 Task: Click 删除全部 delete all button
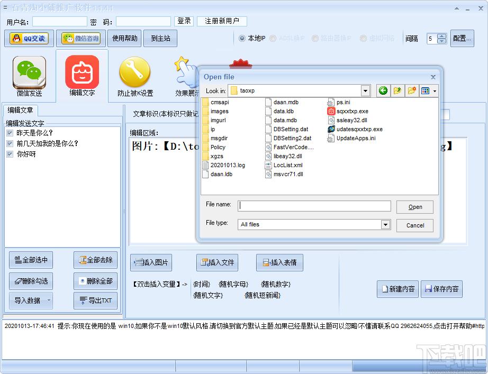[x=95, y=281]
